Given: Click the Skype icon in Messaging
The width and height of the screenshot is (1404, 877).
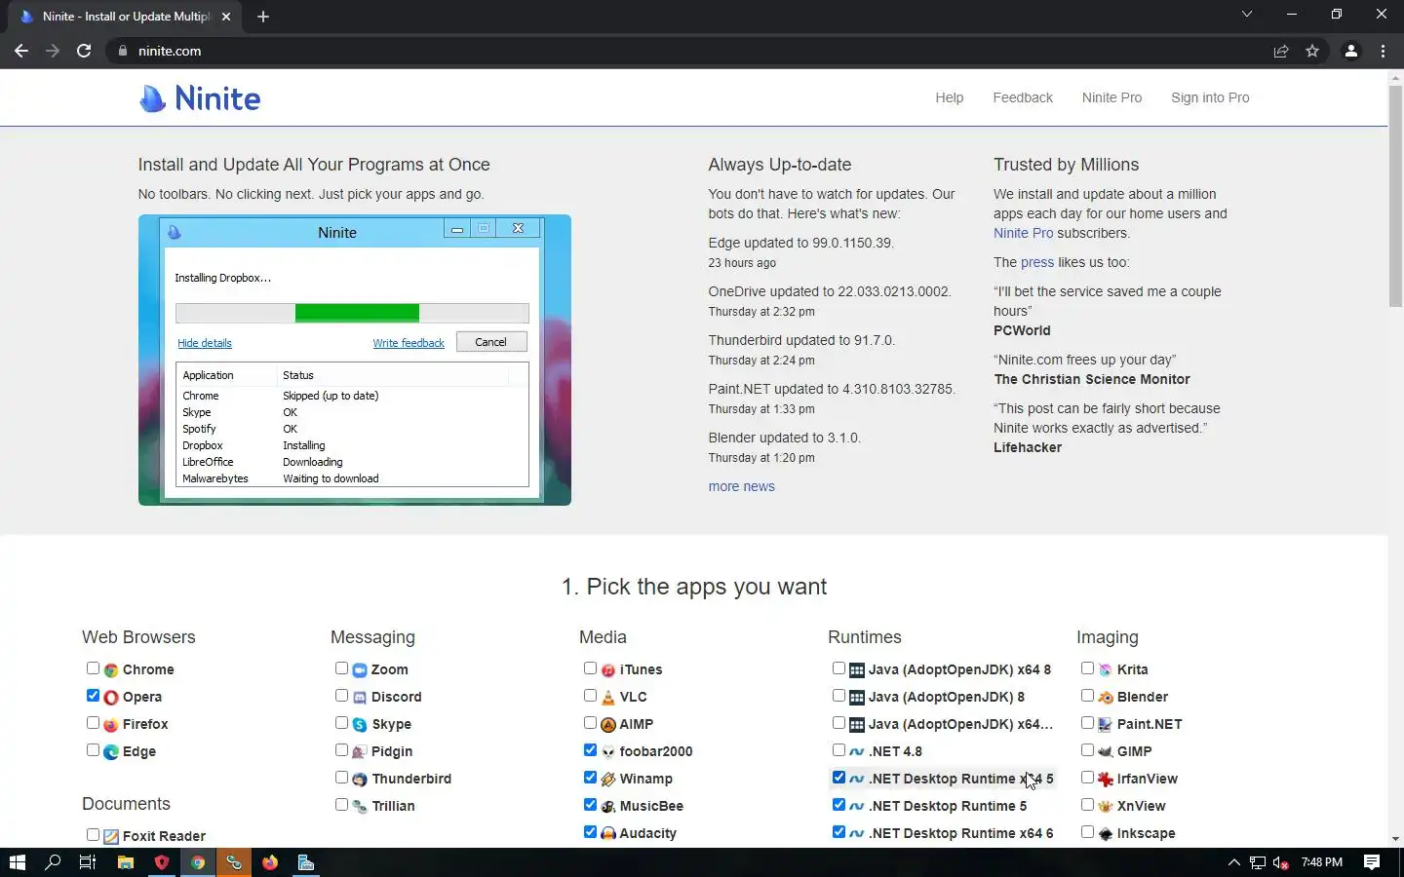Looking at the screenshot, I should pyautogui.click(x=359, y=725).
